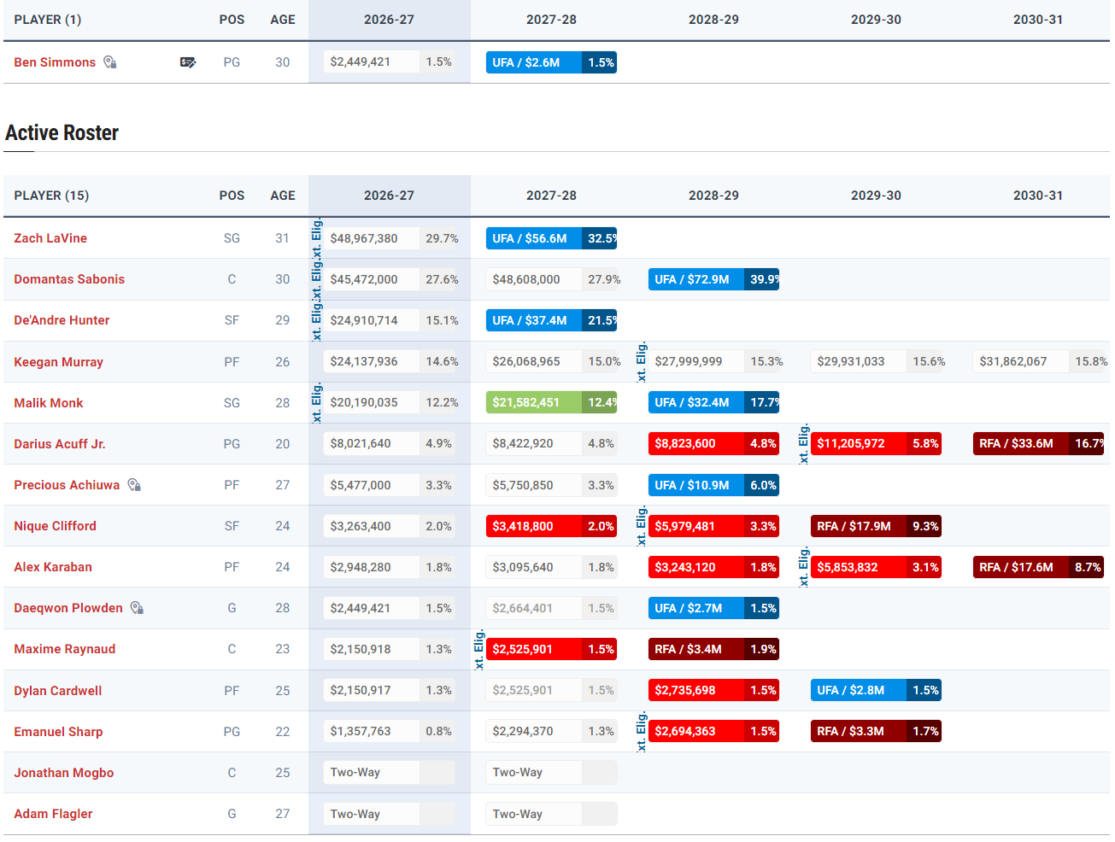This screenshot has width=1115, height=842.
Task: Click the tag icon beside Daeqwon Plowden
Action: coord(137,608)
